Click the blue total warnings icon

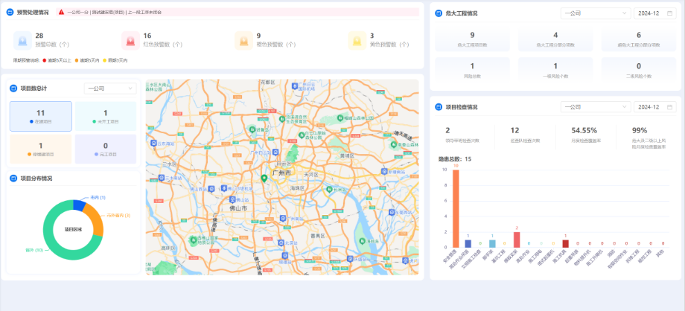click(22, 40)
